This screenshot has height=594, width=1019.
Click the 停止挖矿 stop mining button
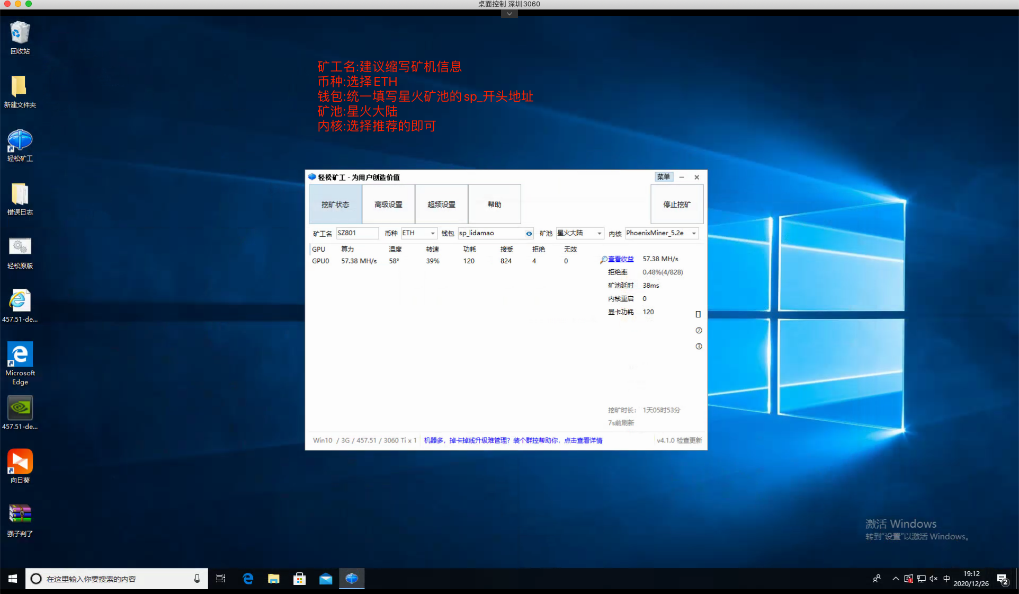click(677, 205)
